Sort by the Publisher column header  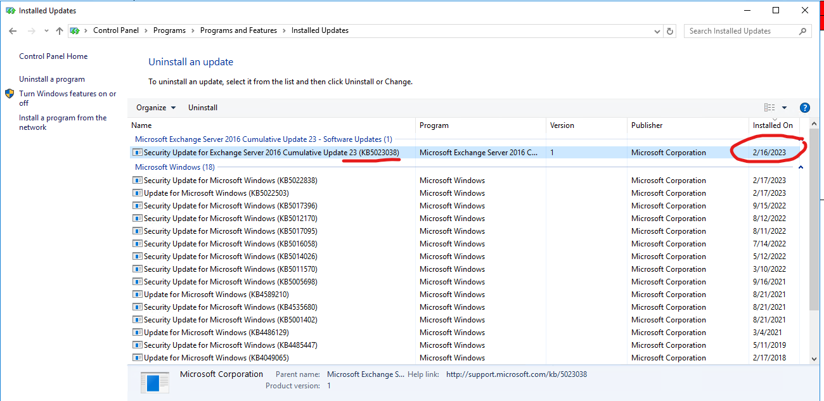688,125
